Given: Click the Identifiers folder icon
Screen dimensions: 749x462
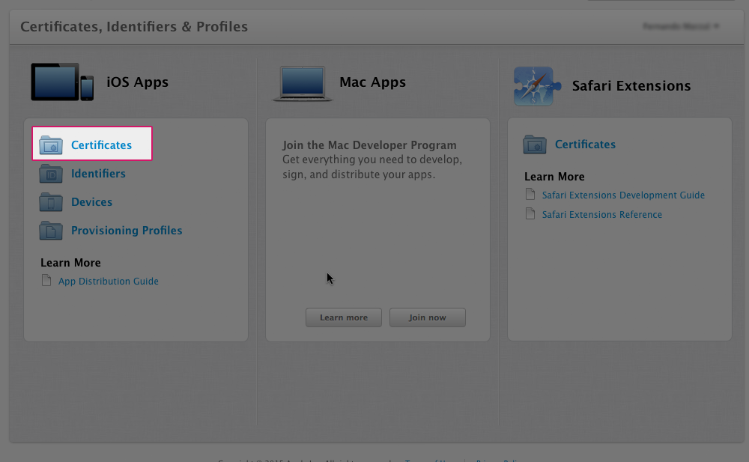Looking at the screenshot, I should click(x=51, y=174).
